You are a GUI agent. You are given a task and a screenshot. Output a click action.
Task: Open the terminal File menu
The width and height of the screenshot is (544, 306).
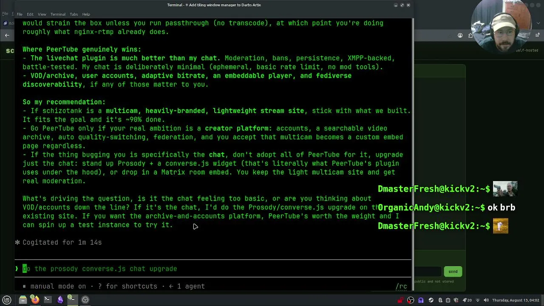(x=20, y=14)
